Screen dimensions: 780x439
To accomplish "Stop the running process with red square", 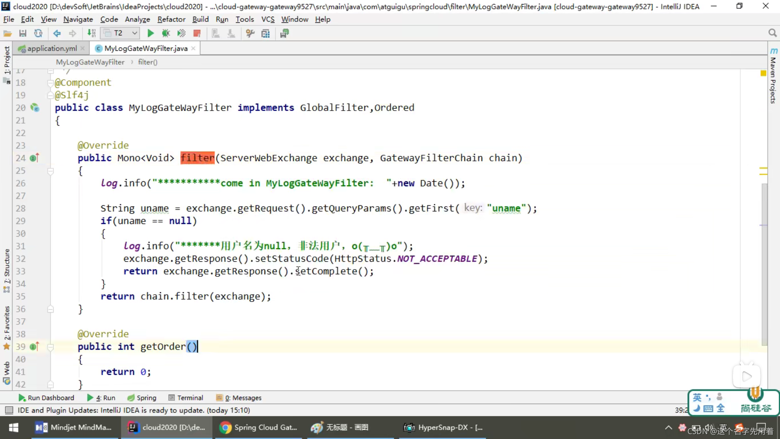I will (197, 33).
